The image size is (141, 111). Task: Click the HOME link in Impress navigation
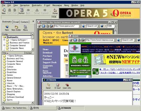coord(84,47)
